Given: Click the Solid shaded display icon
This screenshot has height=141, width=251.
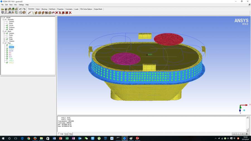Looking at the screenshot, I should pos(24,13).
